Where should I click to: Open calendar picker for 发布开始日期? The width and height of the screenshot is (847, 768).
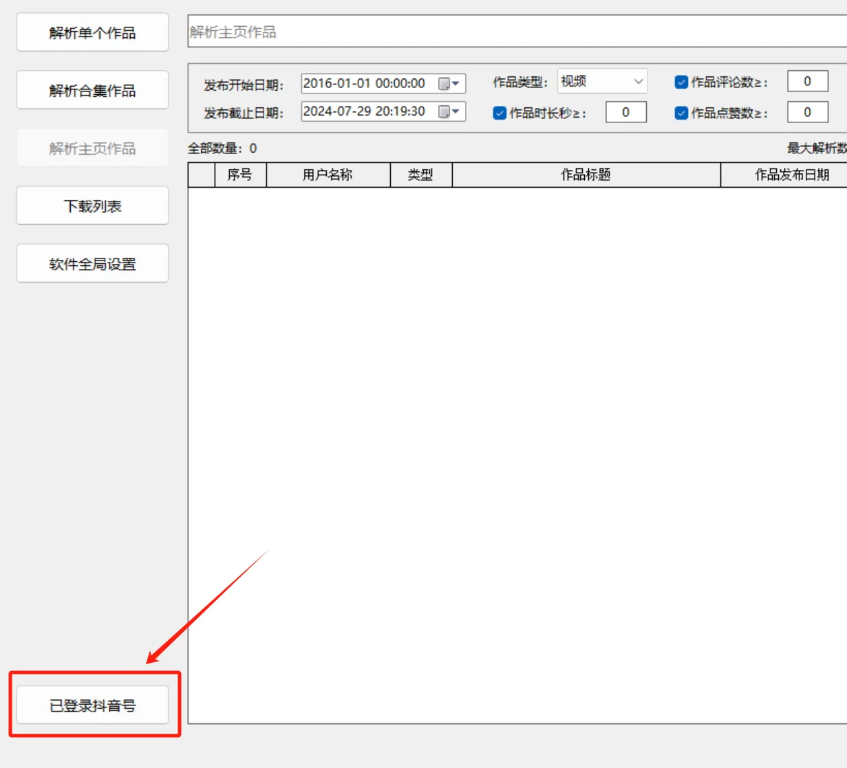pos(449,84)
